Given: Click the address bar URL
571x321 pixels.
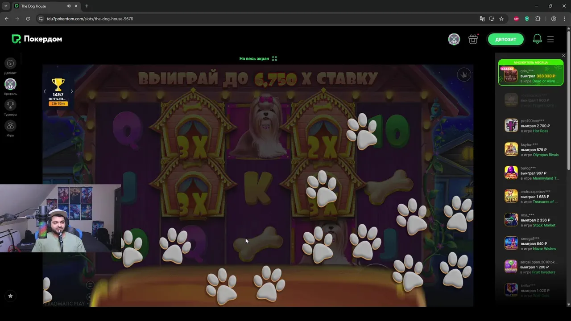Looking at the screenshot, I should (x=90, y=19).
